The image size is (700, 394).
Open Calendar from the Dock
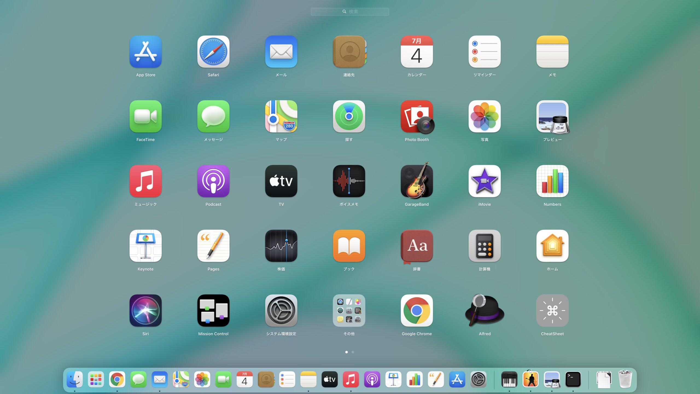[x=245, y=379]
